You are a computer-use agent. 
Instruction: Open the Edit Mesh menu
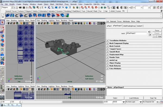pos(59,4)
